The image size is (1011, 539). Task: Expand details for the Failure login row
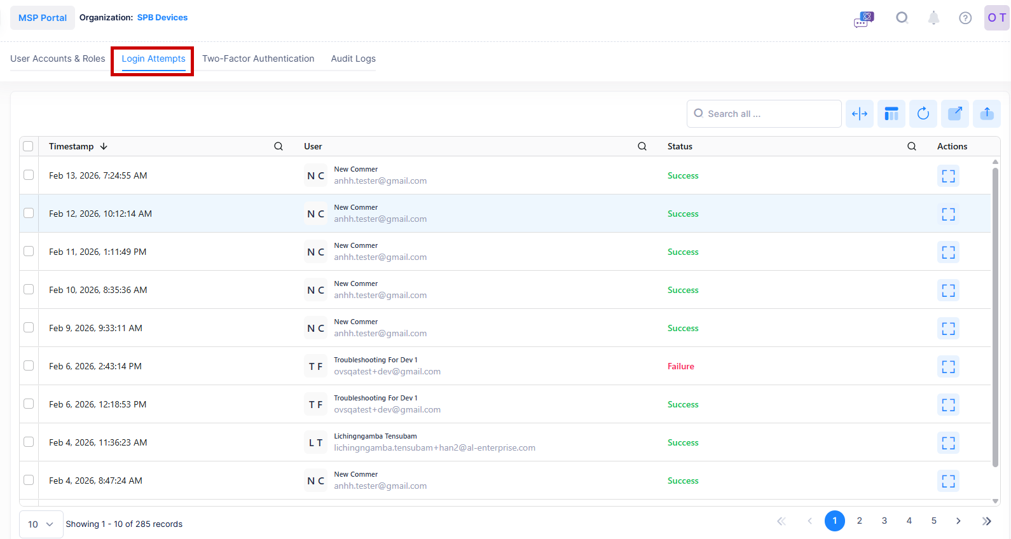pyautogui.click(x=947, y=367)
